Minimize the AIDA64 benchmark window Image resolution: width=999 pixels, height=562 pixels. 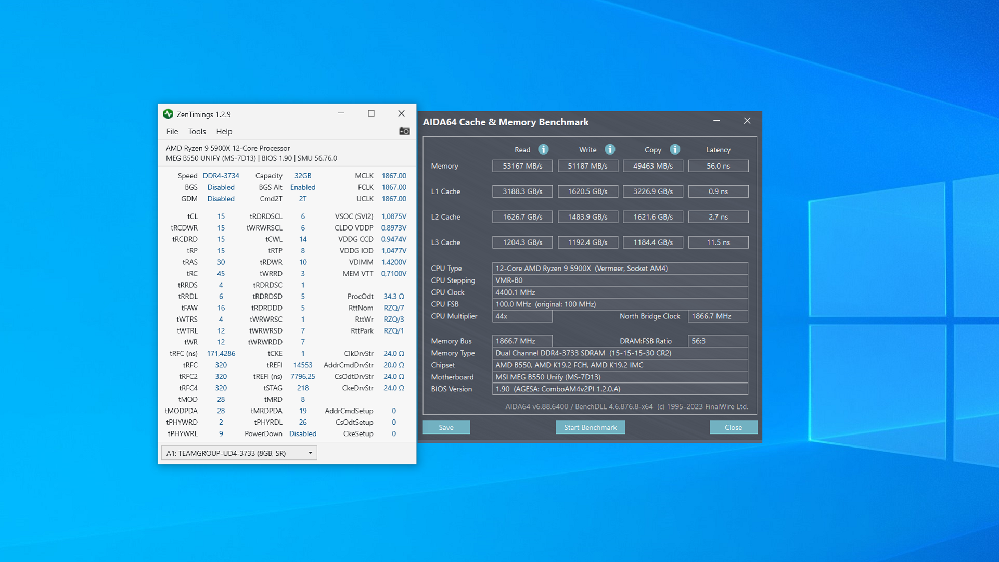pyautogui.click(x=716, y=121)
